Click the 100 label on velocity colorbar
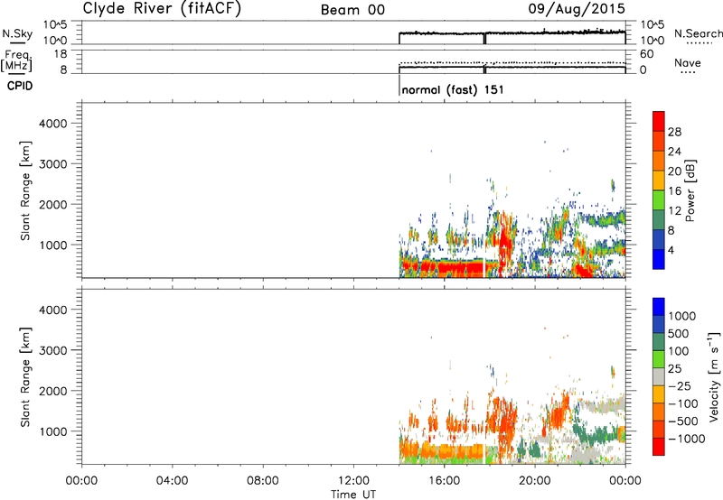 (x=679, y=351)
